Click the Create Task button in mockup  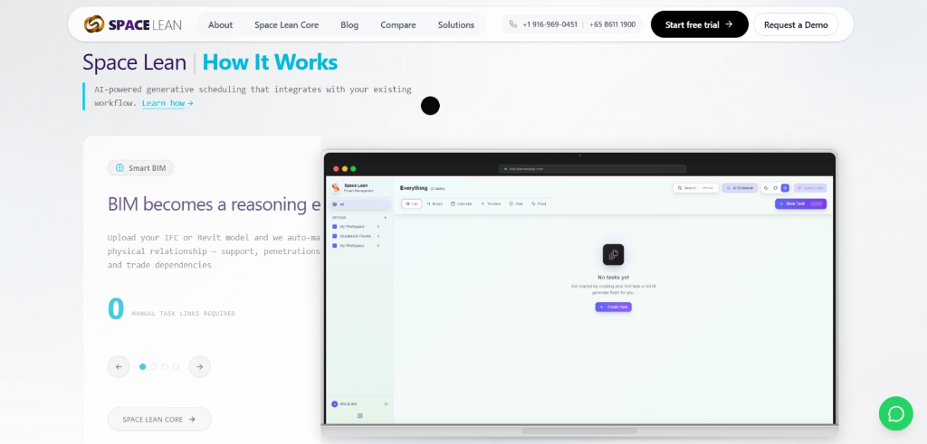click(613, 307)
